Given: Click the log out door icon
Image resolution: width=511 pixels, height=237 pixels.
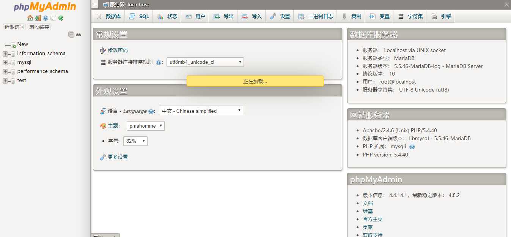Looking at the screenshot, I should 38,18.
